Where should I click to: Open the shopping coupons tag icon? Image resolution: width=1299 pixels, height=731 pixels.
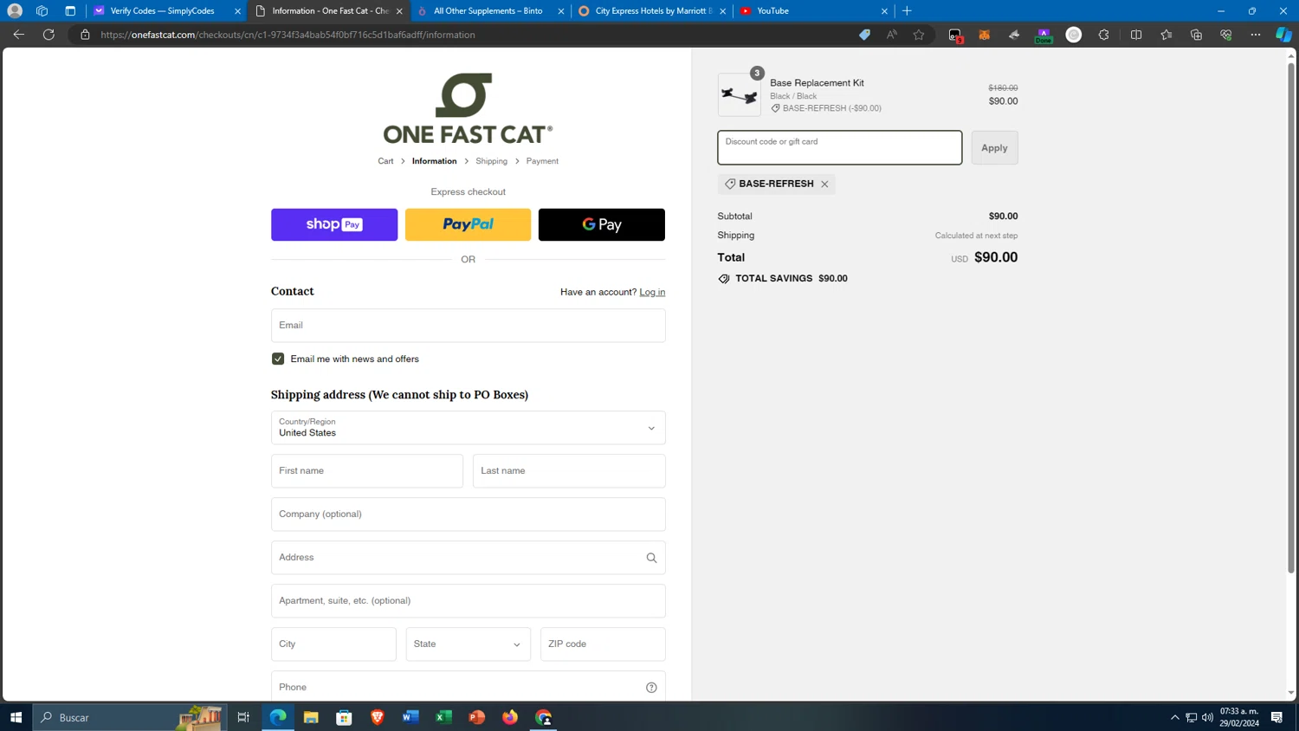point(864,35)
